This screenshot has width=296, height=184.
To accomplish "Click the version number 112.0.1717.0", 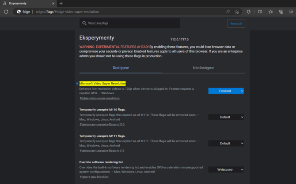I will [x=179, y=39].
